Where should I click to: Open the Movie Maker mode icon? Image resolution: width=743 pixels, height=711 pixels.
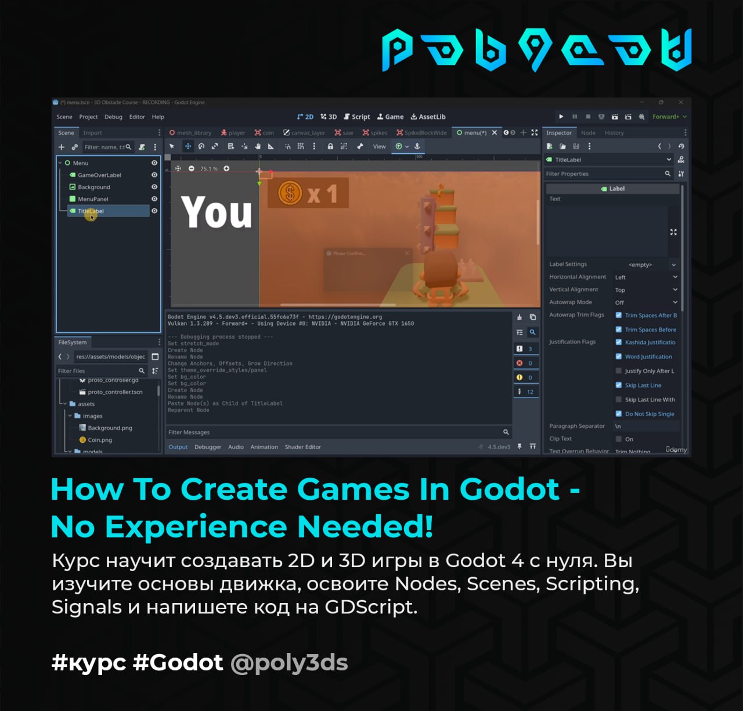641,117
